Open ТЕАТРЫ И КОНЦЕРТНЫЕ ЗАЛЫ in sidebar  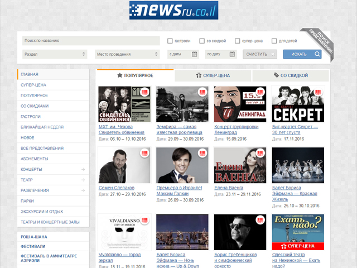click(x=54, y=222)
